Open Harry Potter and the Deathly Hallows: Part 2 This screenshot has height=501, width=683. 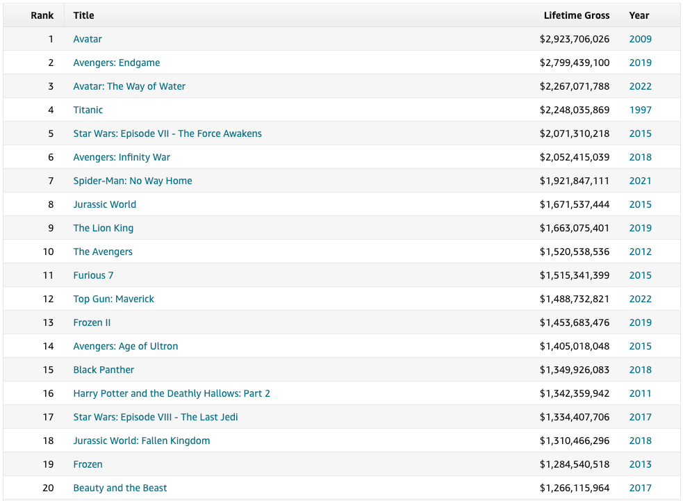172,393
